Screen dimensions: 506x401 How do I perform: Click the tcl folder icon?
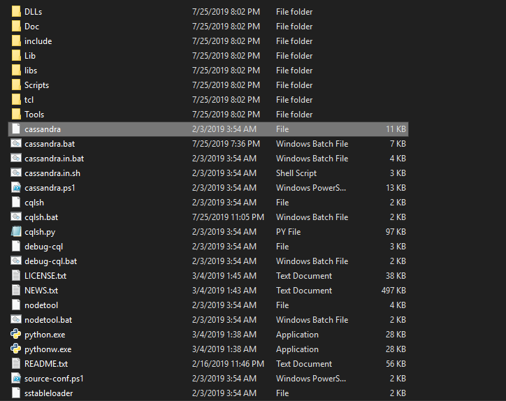click(16, 100)
